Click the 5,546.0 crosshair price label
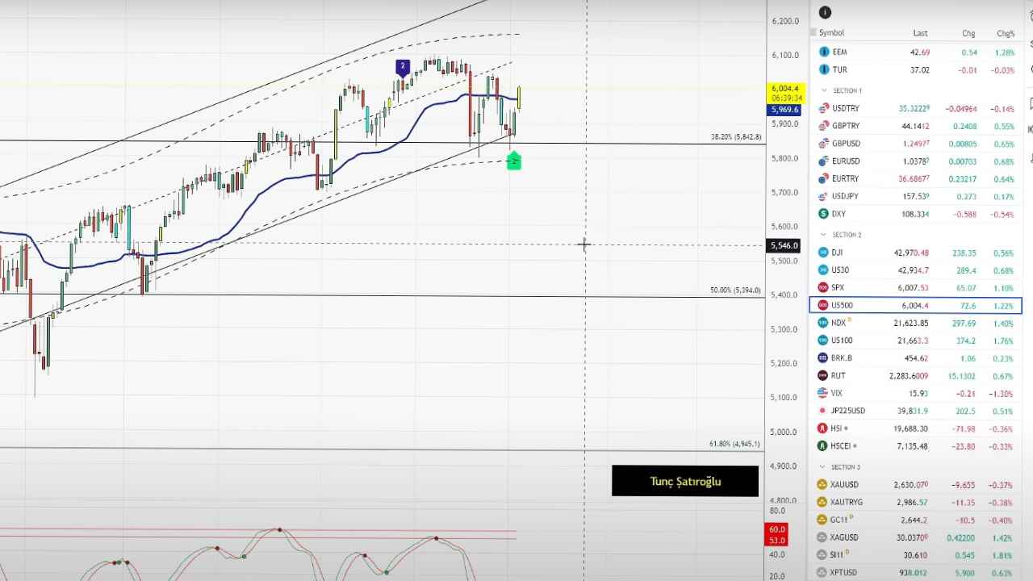The width and height of the screenshot is (1033, 581). click(x=784, y=245)
